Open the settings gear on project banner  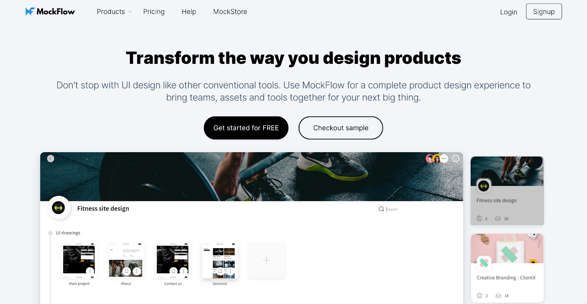[x=456, y=158]
